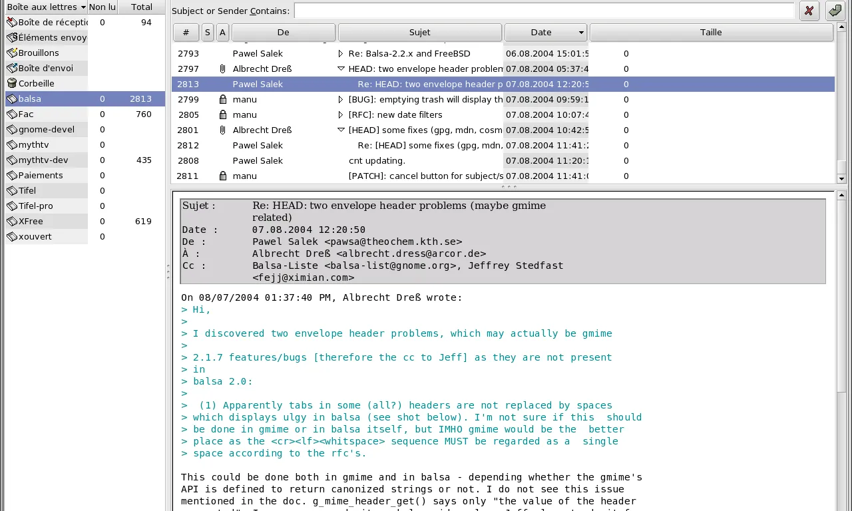Sort mailboxes by Total column

click(141, 7)
